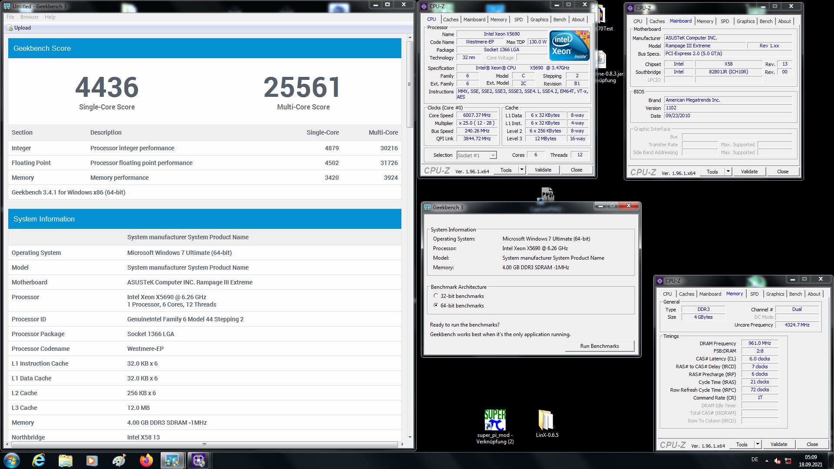Image resolution: width=834 pixels, height=469 pixels.
Task: Open Windows Explorer from taskbar
Action: (66, 460)
